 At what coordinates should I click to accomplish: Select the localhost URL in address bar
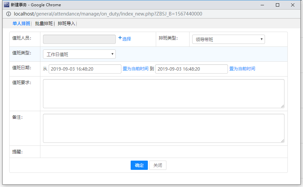(x=108, y=14)
